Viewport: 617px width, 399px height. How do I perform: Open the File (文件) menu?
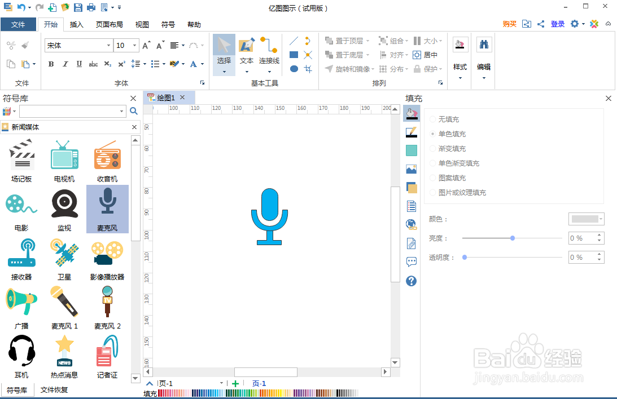tap(18, 24)
